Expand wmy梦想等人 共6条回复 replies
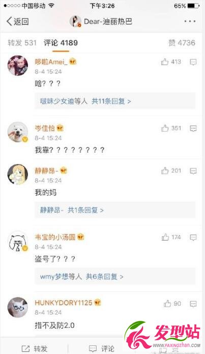Screen dimensions: 205x354 click(x=115, y=276)
